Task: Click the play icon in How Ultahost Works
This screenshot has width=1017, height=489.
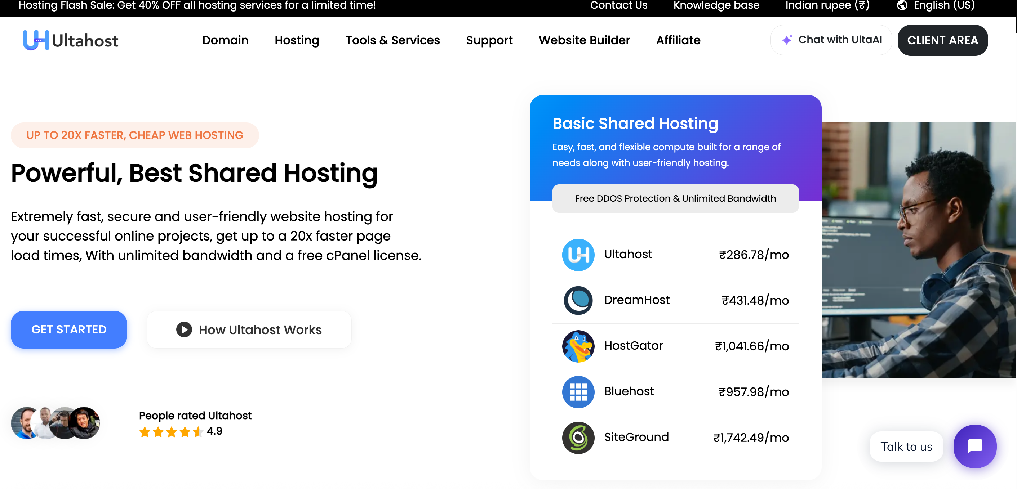Action: click(x=184, y=329)
